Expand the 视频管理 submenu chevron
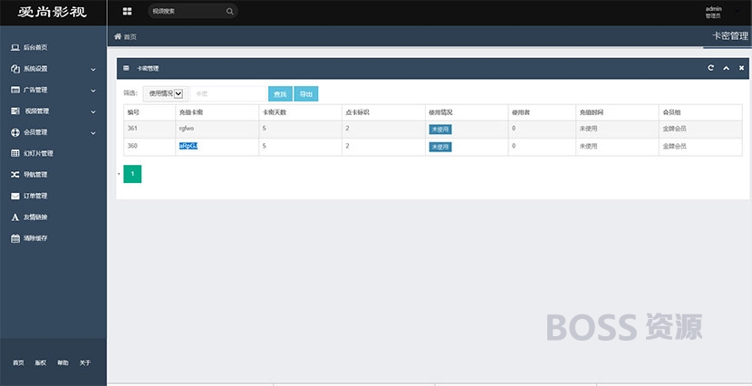The height and width of the screenshot is (386, 752). (93, 111)
